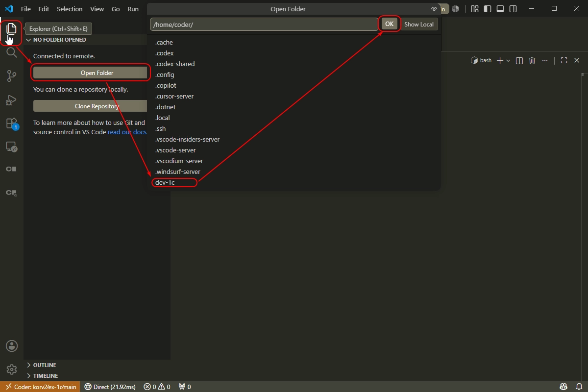Select the .cursor-server folder entry
Viewport: 588px width, 392px height.
click(174, 97)
